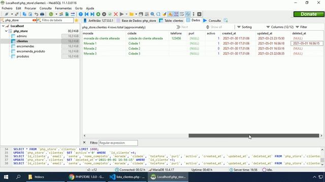
Task: Select the encomenda_produto table
Action: click(30, 51)
